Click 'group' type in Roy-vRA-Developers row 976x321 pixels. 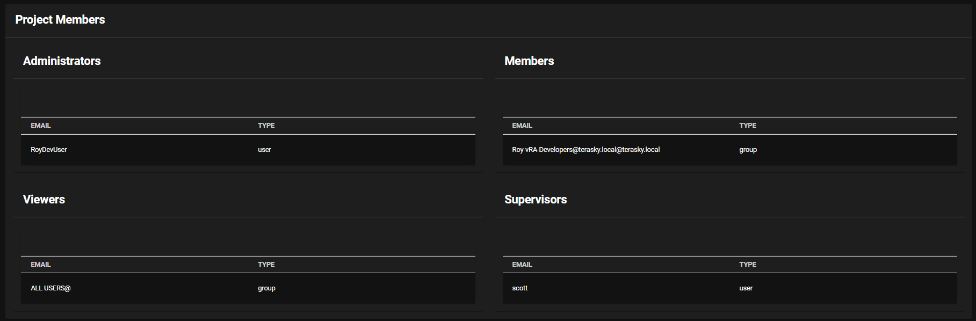click(x=748, y=150)
